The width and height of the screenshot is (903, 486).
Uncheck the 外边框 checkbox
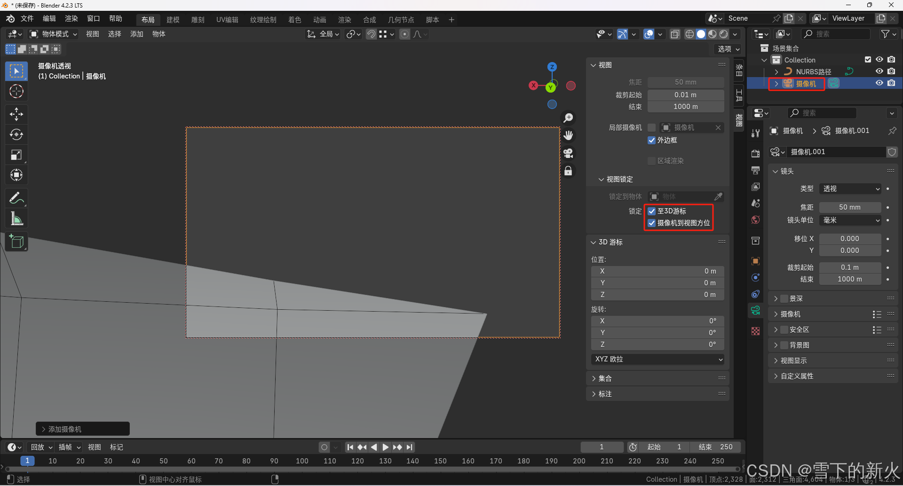[x=651, y=140]
